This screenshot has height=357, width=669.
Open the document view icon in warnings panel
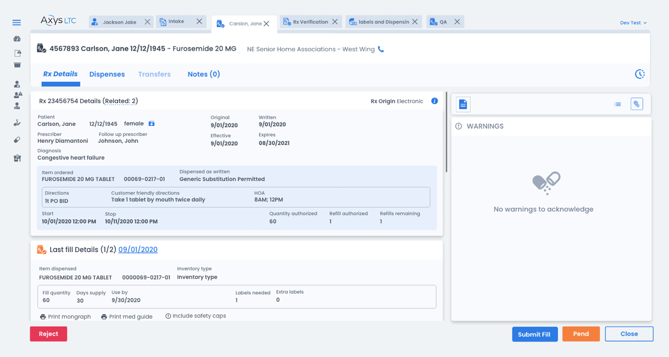pyautogui.click(x=463, y=104)
